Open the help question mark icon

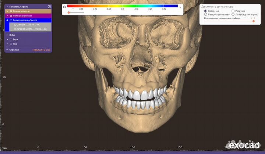(49, 7)
